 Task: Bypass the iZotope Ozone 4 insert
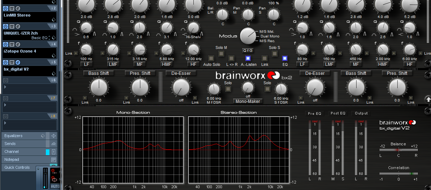pyautogui.click(x=12, y=44)
